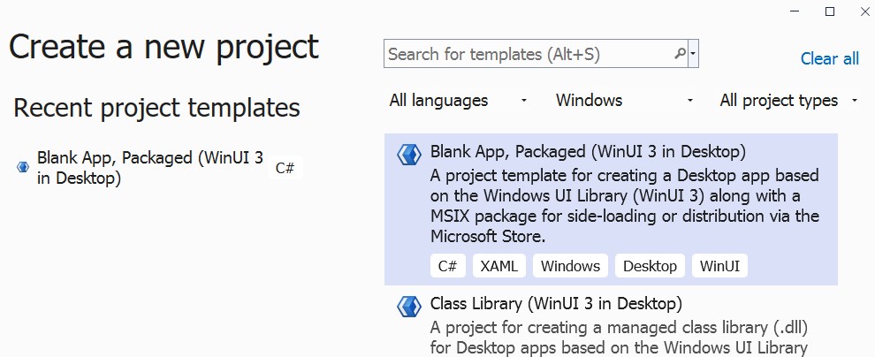
Task: Maximize the Create a new project window
Action: (x=829, y=11)
